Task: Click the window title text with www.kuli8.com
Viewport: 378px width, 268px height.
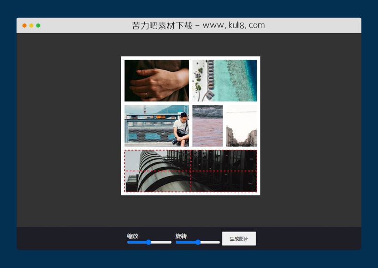Action: [x=198, y=25]
